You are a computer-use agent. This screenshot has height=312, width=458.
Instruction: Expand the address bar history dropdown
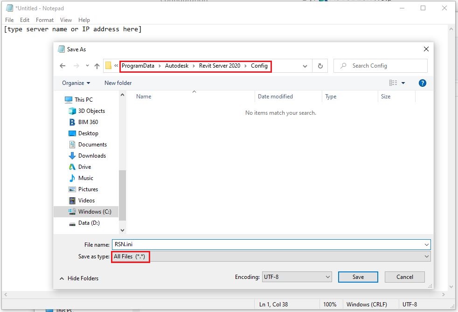point(305,66)
